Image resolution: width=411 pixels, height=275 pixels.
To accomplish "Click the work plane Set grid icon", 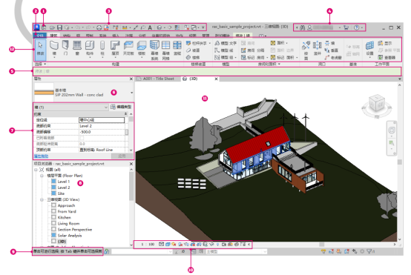I will coord(370,45).
